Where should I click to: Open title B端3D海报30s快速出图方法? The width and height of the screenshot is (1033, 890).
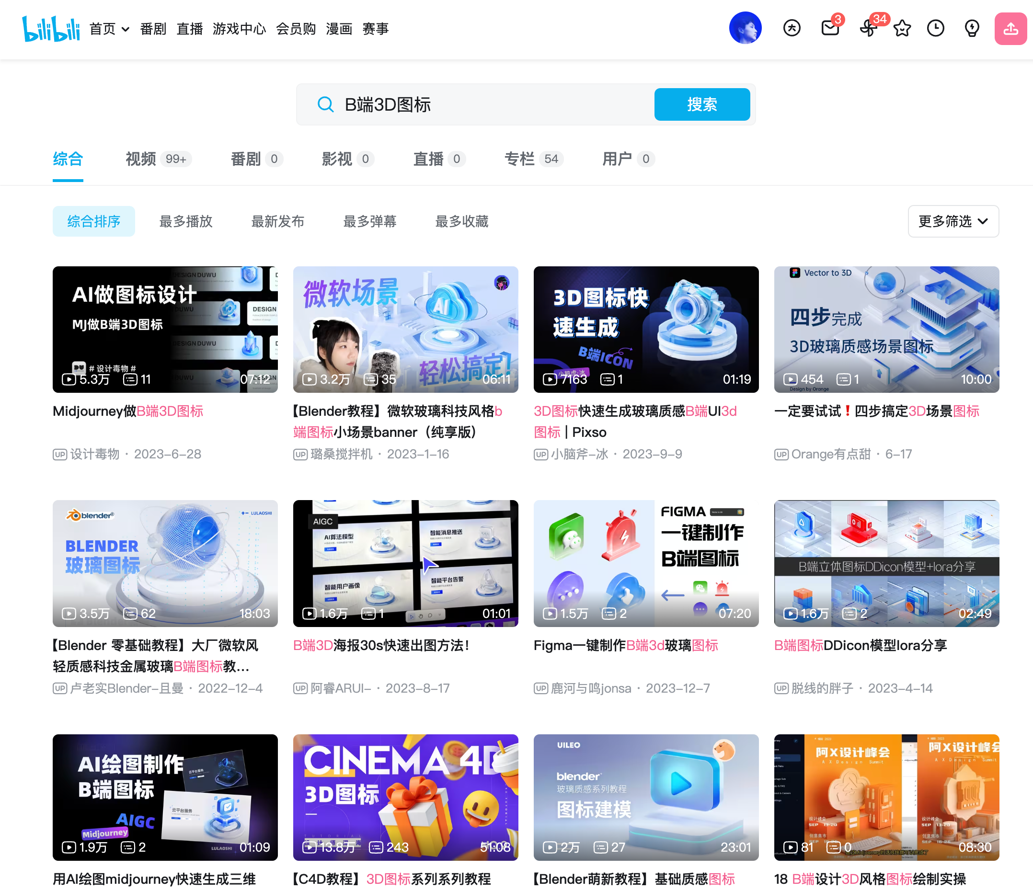(x=381, y=645)
